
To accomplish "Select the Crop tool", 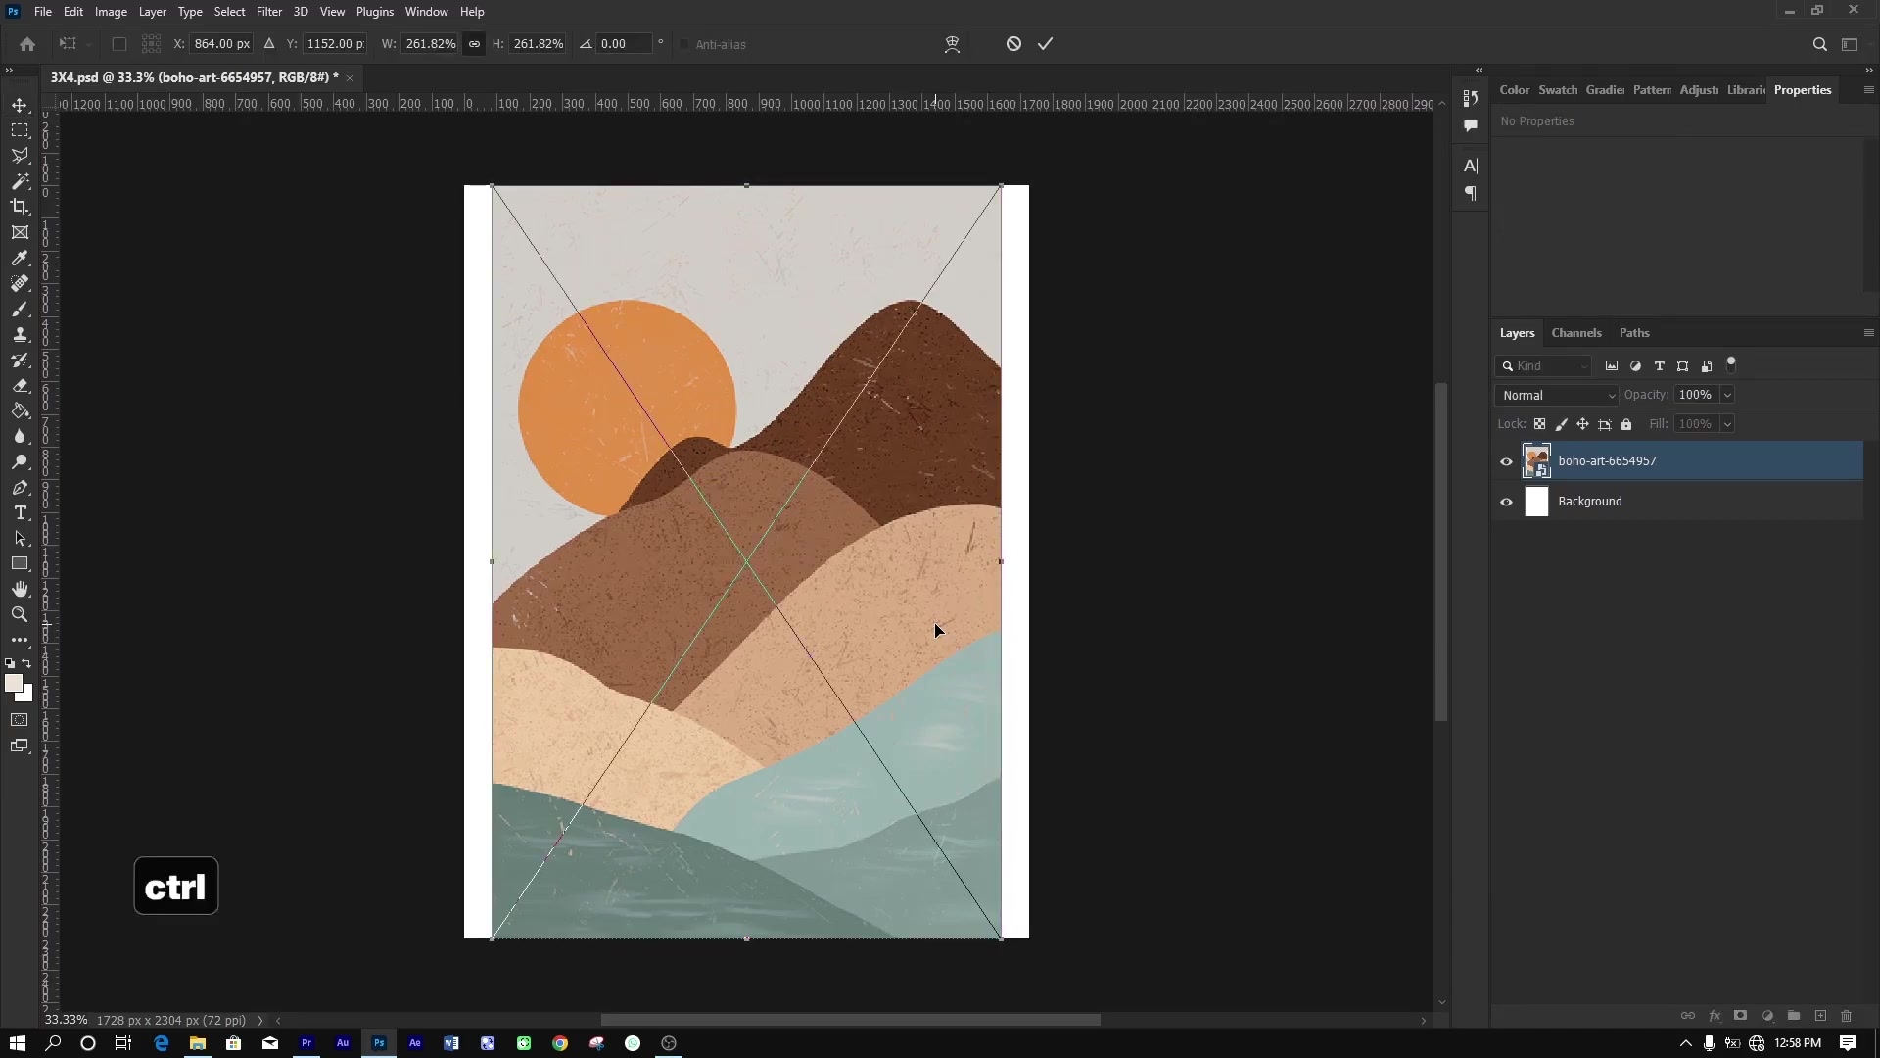I will [20, 207].
